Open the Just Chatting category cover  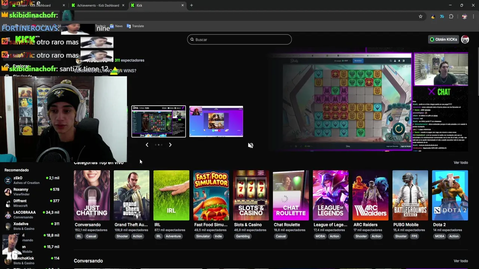[92, 195]
